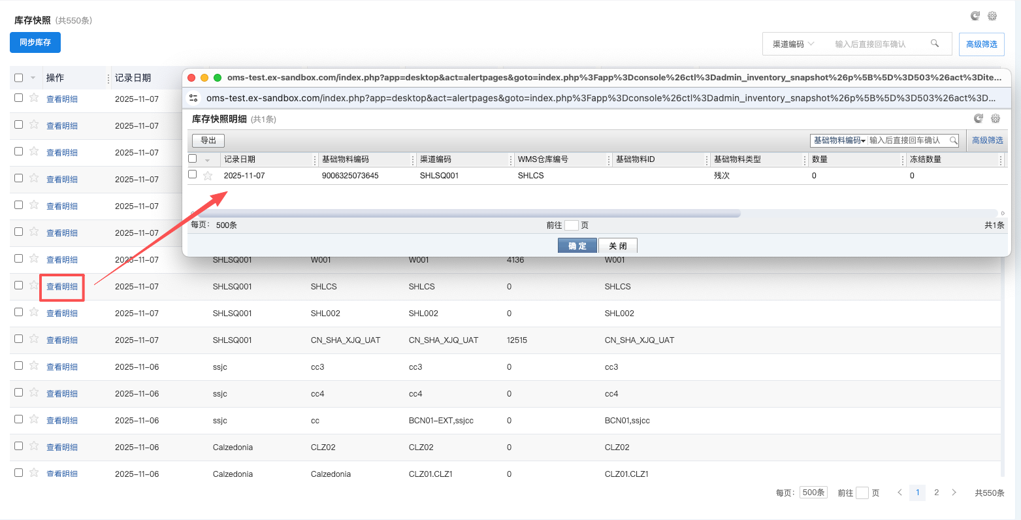1021x520 pixels.
Task: Expand selection arrow in main table header
Action: [33, 78]
